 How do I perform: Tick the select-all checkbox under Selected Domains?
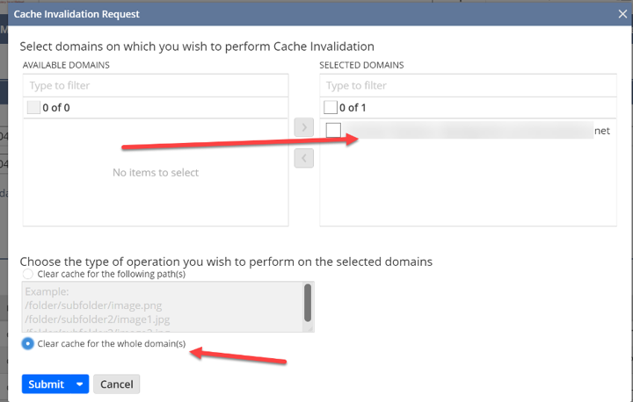331,108
